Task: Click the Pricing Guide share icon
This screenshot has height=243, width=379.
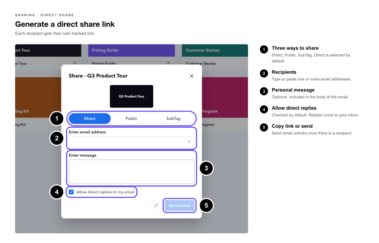Action: tap(168, 63)
